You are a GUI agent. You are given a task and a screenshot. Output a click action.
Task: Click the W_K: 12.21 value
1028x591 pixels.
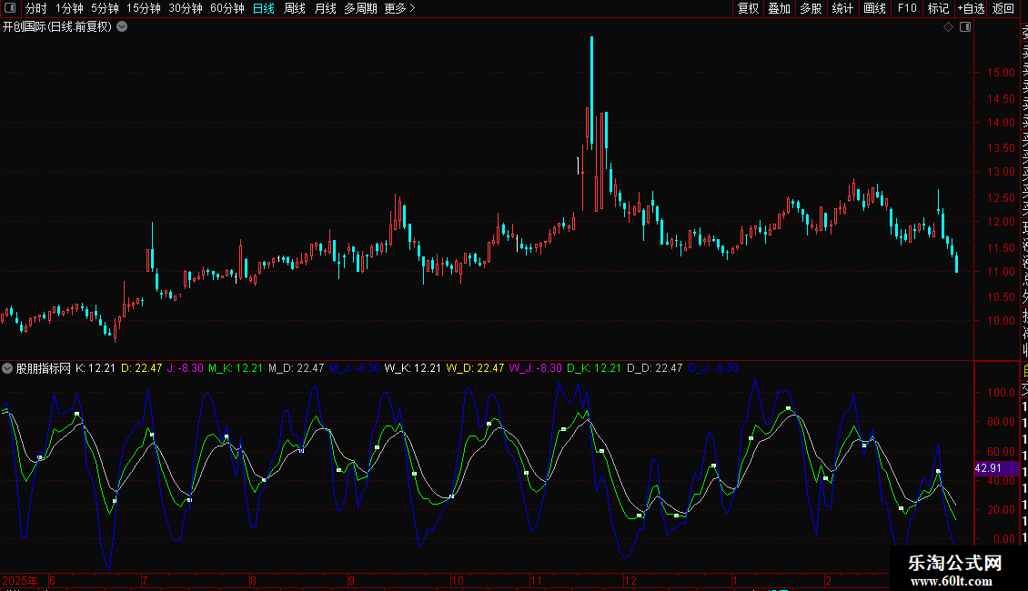412,368
